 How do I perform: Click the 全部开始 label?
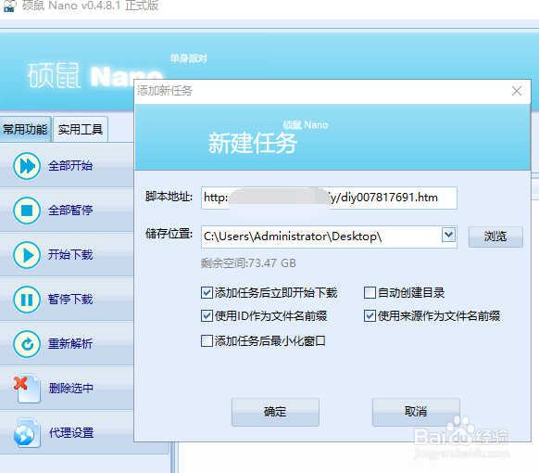(70, 166)
